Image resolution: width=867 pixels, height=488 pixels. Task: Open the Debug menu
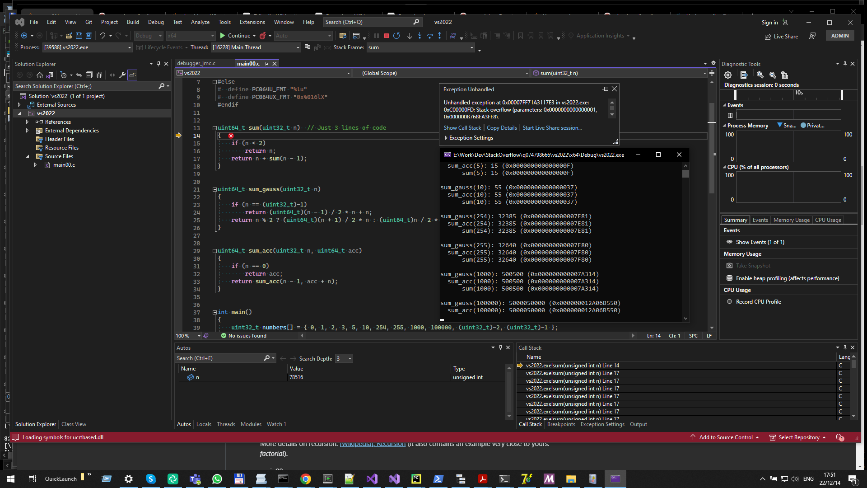click(156, 22)
